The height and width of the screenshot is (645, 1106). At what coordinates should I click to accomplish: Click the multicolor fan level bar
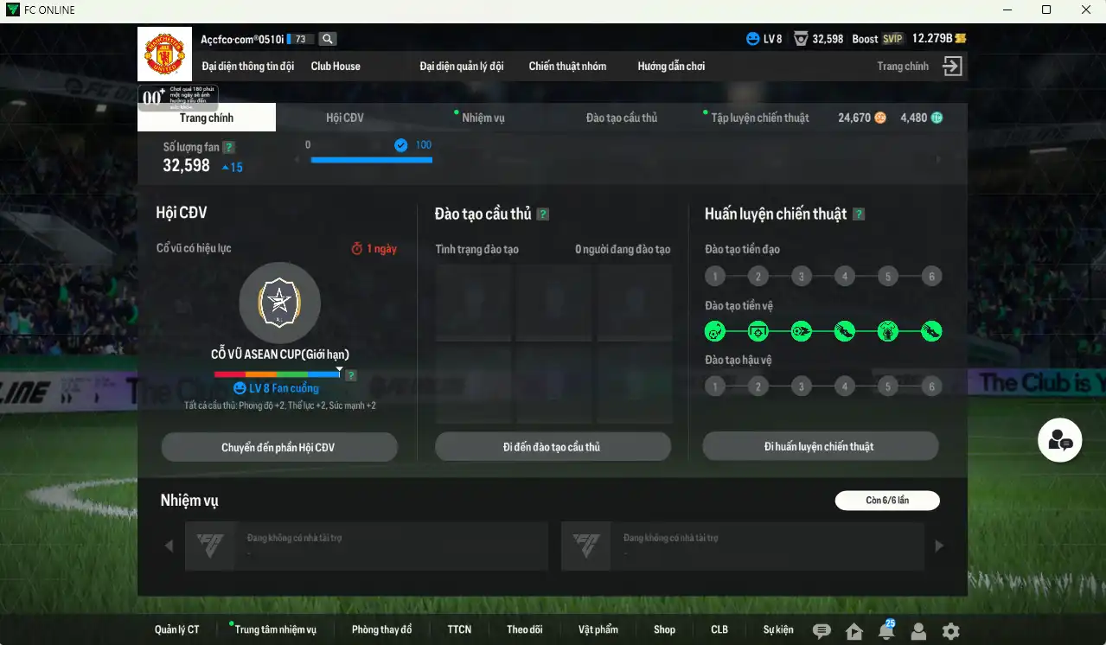(x=278, y=374)
